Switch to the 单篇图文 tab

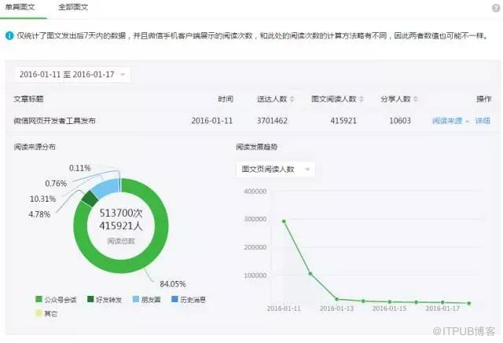[x=20, y=7]
